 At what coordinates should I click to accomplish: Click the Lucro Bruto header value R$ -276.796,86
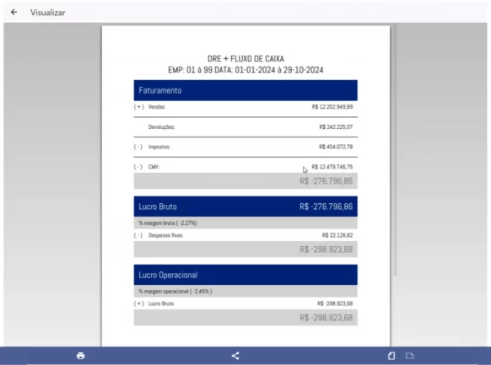[x=326, y=207]
